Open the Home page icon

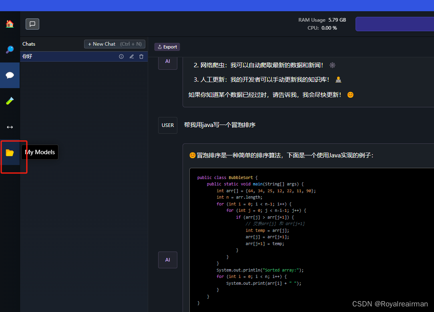(x=10, y=24)
